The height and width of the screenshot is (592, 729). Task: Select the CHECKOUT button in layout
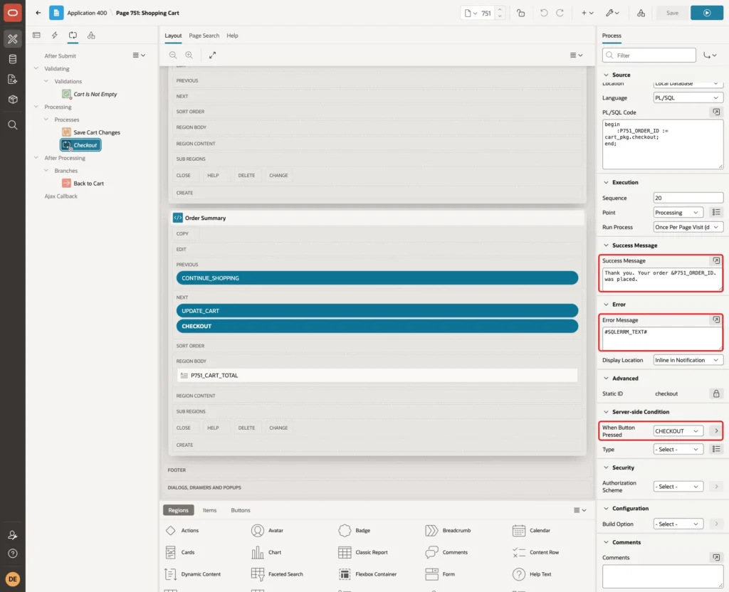[377, 326]
